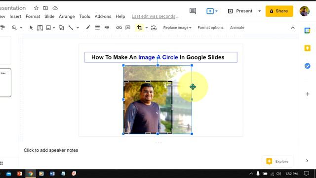316x178 pixels.
Task: Click the Border weight icon
Action: [97, 28]
